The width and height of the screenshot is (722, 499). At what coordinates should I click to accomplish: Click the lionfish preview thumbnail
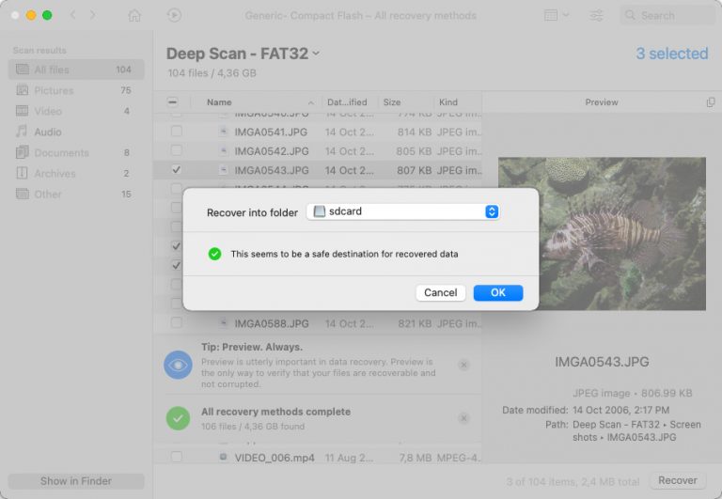pyautogui.click(x=602, y=234)
